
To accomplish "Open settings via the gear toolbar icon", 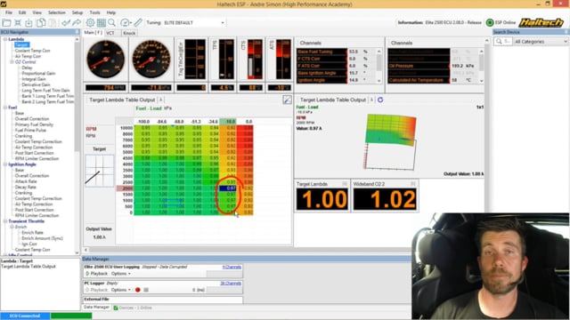I will [90, 23].
